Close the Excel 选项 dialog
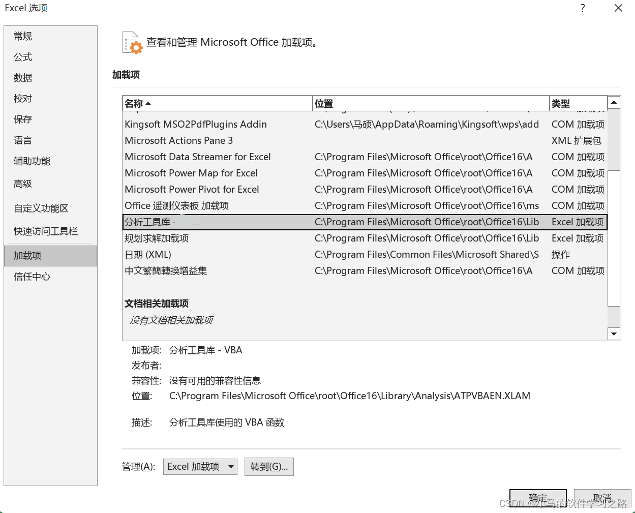The width and height of the screenshot is (635, 513). pyautogui.click(x=618, y=8)
